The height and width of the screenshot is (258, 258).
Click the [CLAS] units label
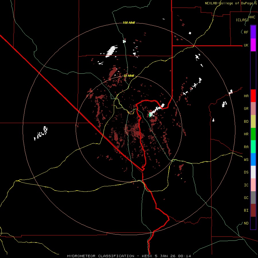242,20
